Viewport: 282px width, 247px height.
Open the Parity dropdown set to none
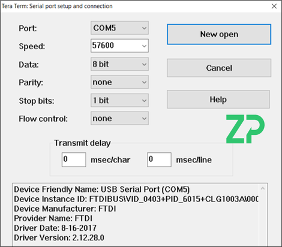pos(119,82)
